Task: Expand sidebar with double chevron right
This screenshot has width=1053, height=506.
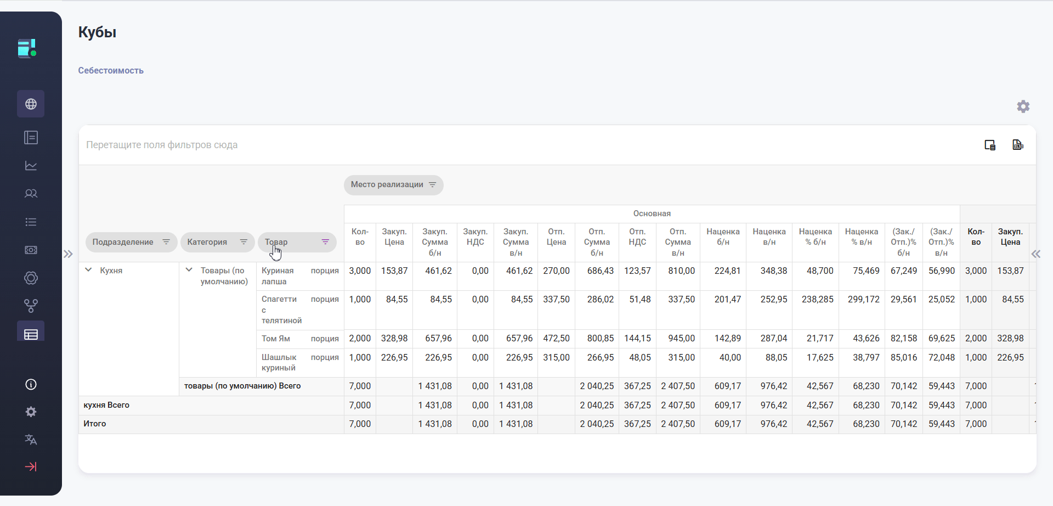Action: [68, 254]
